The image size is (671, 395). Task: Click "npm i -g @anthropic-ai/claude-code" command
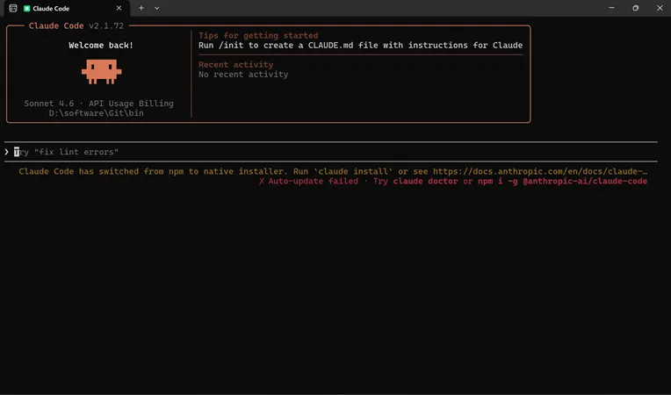point(562,181)
